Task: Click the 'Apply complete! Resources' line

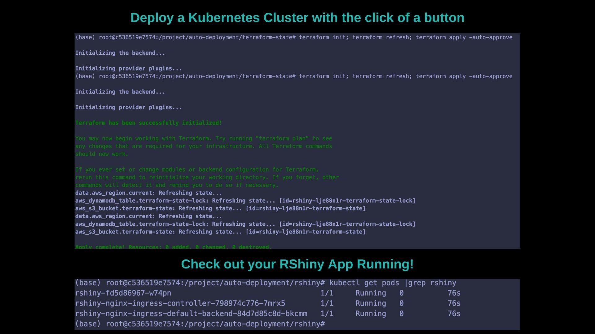Action: click(x=174, y=247)
